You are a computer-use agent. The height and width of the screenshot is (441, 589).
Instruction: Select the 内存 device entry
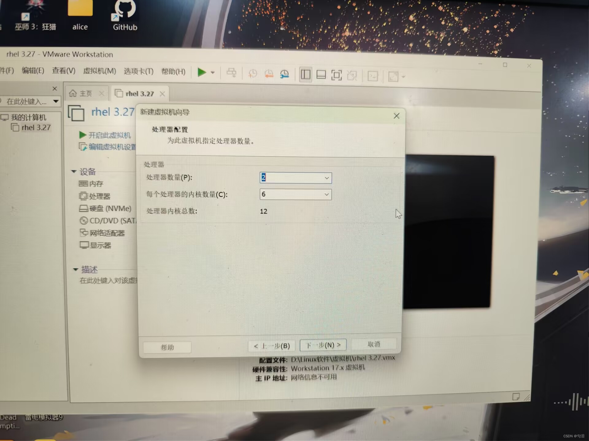[91, 184]
